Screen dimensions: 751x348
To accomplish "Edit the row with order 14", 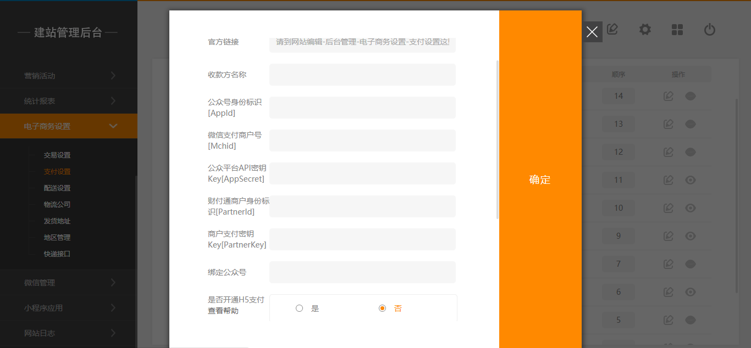I will [669, 96].
